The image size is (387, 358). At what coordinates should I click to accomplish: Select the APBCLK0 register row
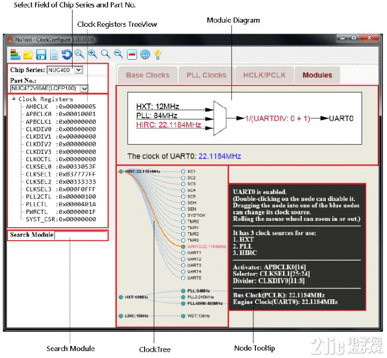coord(61,114)
